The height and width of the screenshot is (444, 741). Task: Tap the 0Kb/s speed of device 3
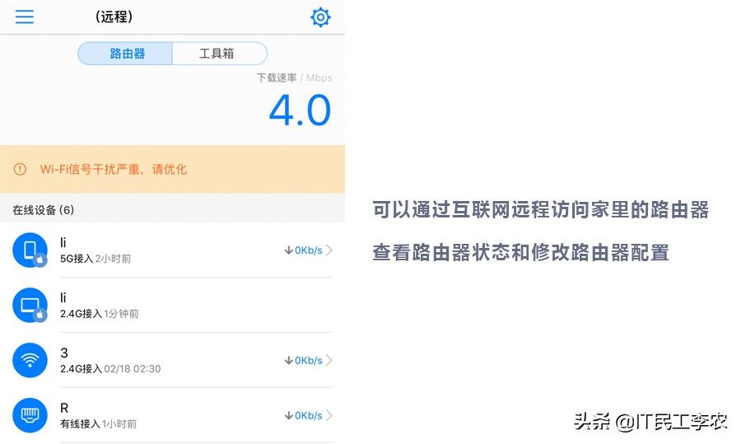coord(303,360)
